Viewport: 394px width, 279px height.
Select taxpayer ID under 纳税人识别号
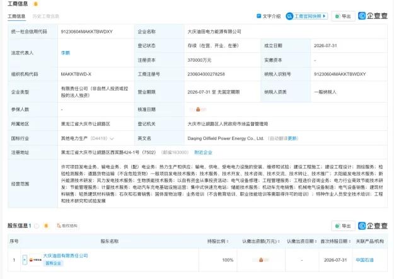(x=340, y=74)
